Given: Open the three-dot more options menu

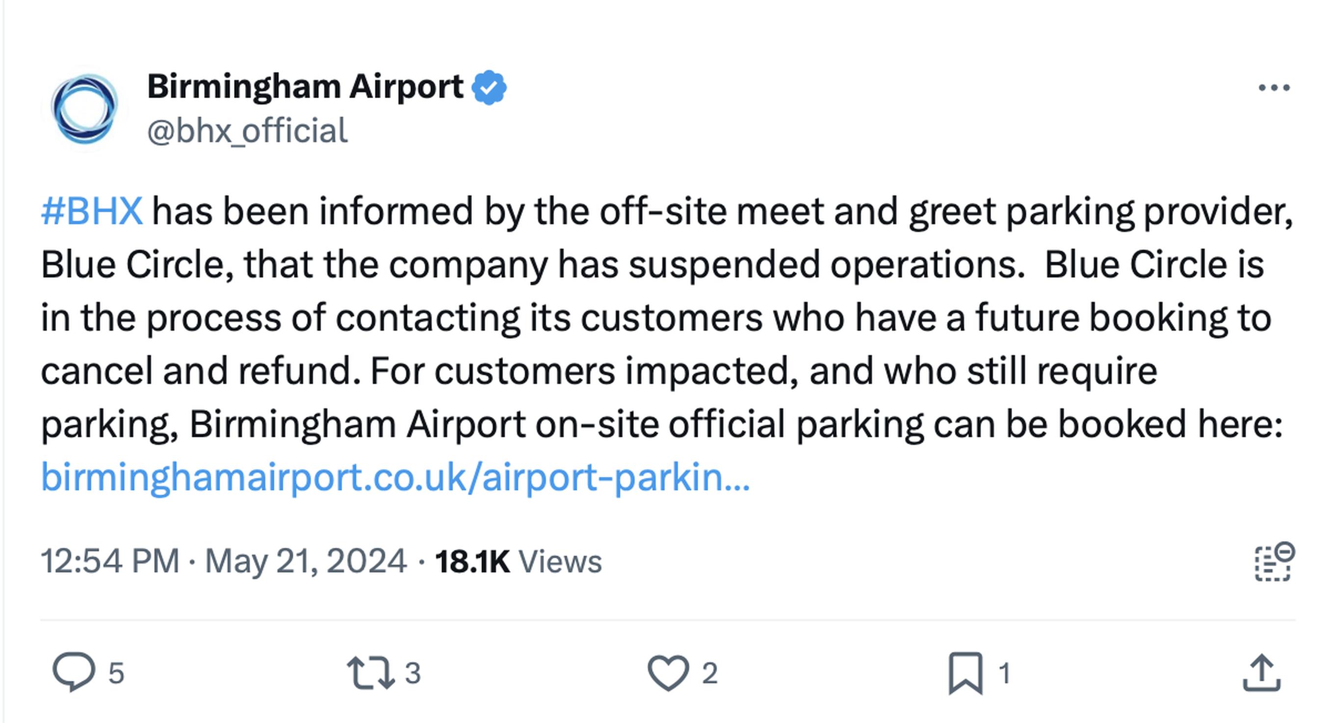Looking at the screenshot, I should (1274, 88).
